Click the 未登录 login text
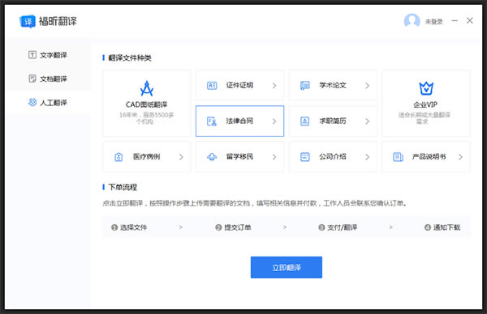 click(433, 22)
